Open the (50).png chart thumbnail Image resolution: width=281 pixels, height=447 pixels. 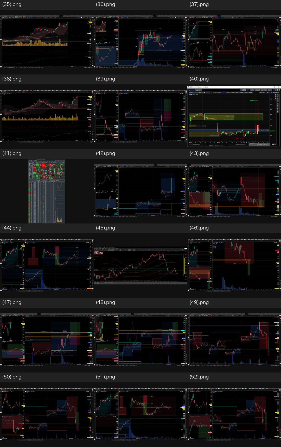tap(47, 414)
